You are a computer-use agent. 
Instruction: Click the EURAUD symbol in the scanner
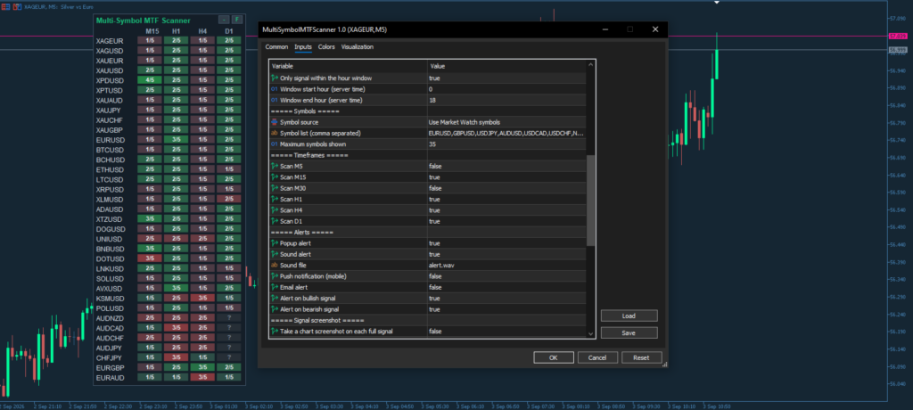pyautogui.click(x=110, y=378)
